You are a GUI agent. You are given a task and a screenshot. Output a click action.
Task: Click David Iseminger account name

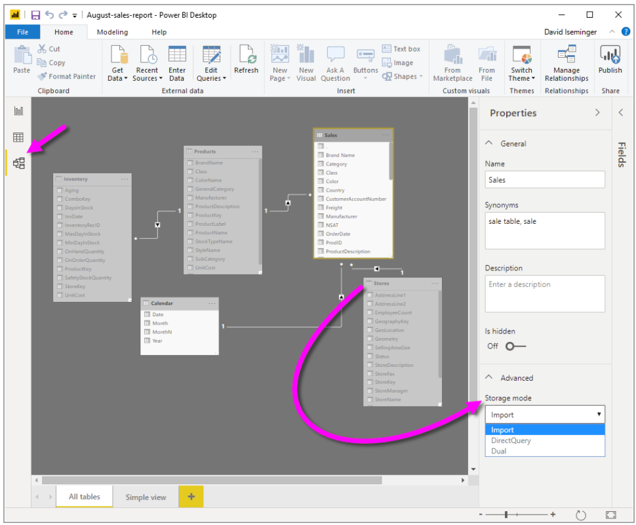(570, 31)
